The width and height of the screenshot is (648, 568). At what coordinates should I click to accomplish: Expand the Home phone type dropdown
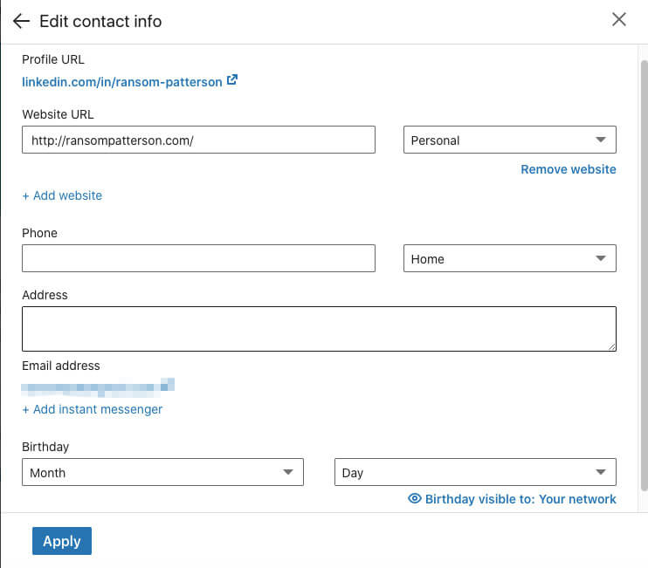click(509, 258)
